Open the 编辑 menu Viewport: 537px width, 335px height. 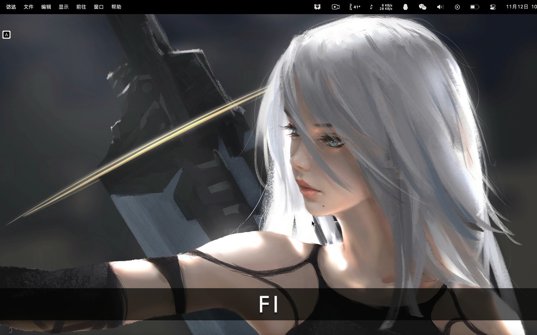(46, 7)
